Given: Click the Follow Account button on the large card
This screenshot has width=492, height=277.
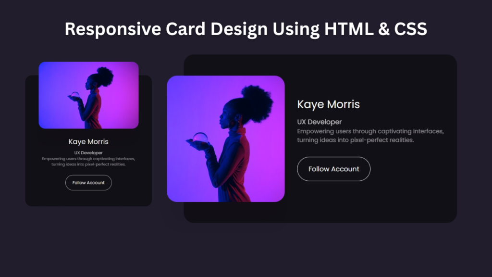Looking at the screenshot, I should (x=333, y=169).
